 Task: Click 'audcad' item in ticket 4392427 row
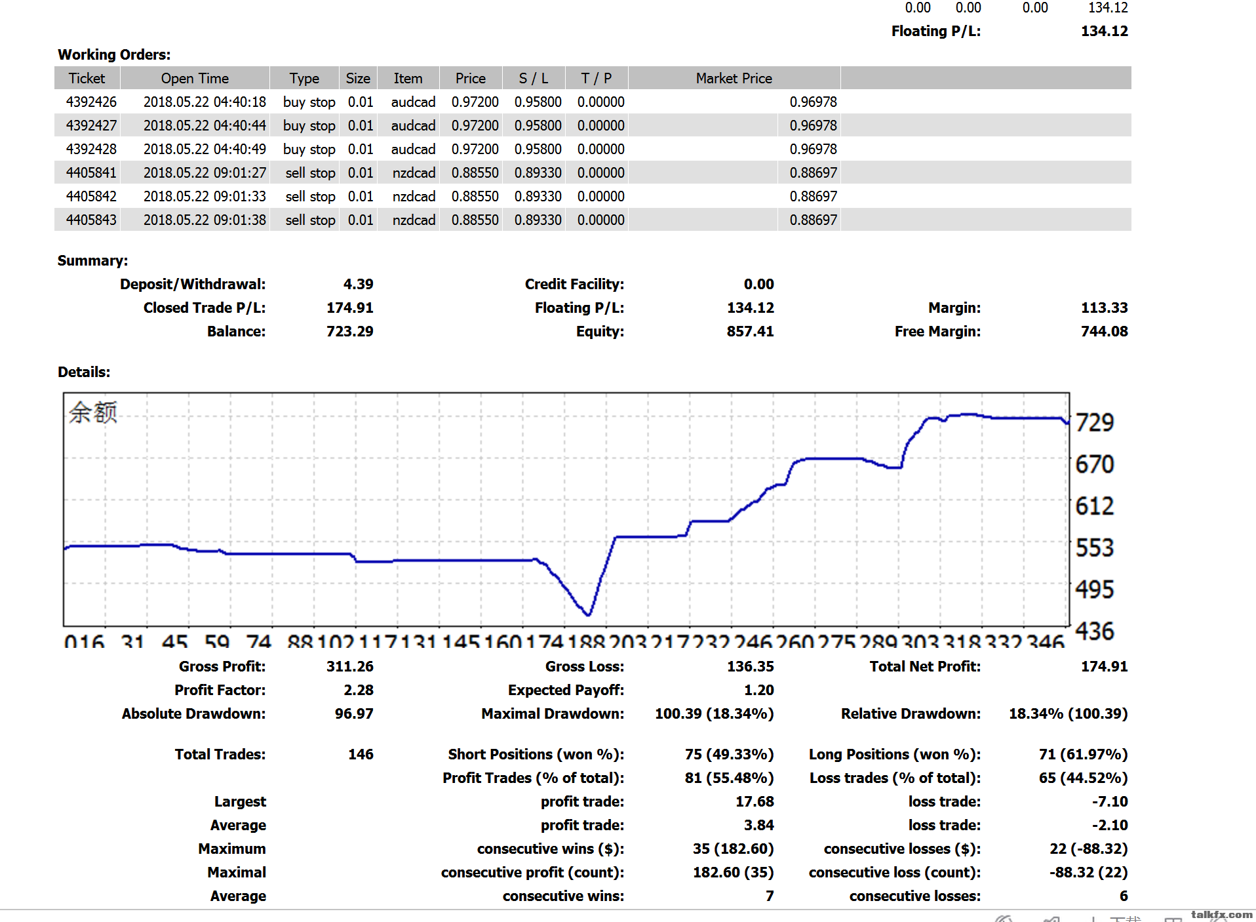pos(413,125)
